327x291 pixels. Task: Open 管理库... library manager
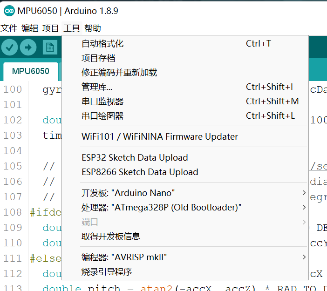[x=185, y=87]
